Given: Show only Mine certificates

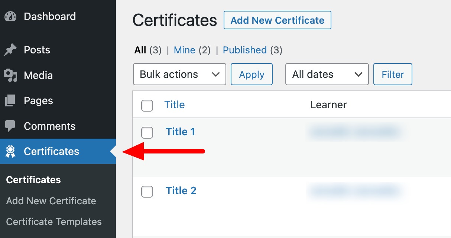Looking at the screenshot, I should pyautogui.click(x=184, y=50).
